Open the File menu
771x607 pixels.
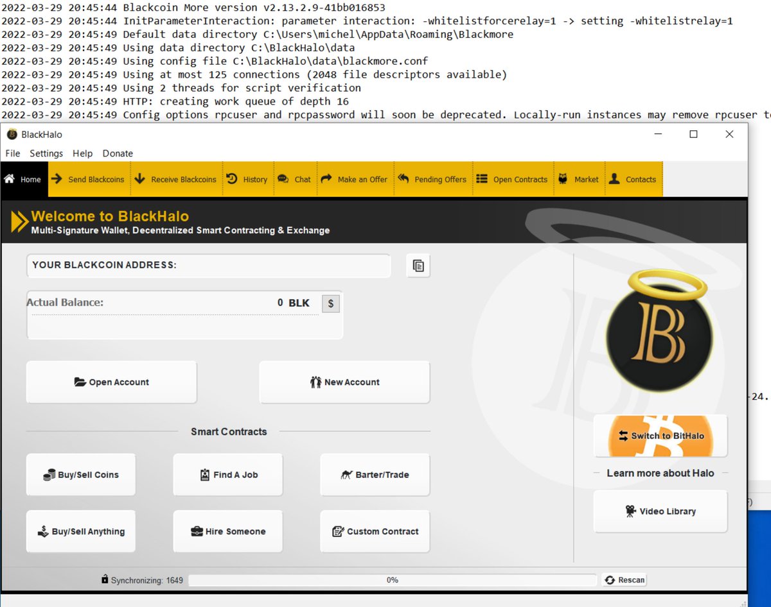[x=13, y=153]
